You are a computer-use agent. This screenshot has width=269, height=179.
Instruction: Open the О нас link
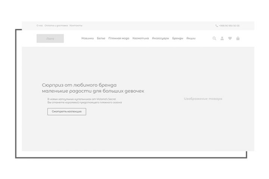click(40, 25)
